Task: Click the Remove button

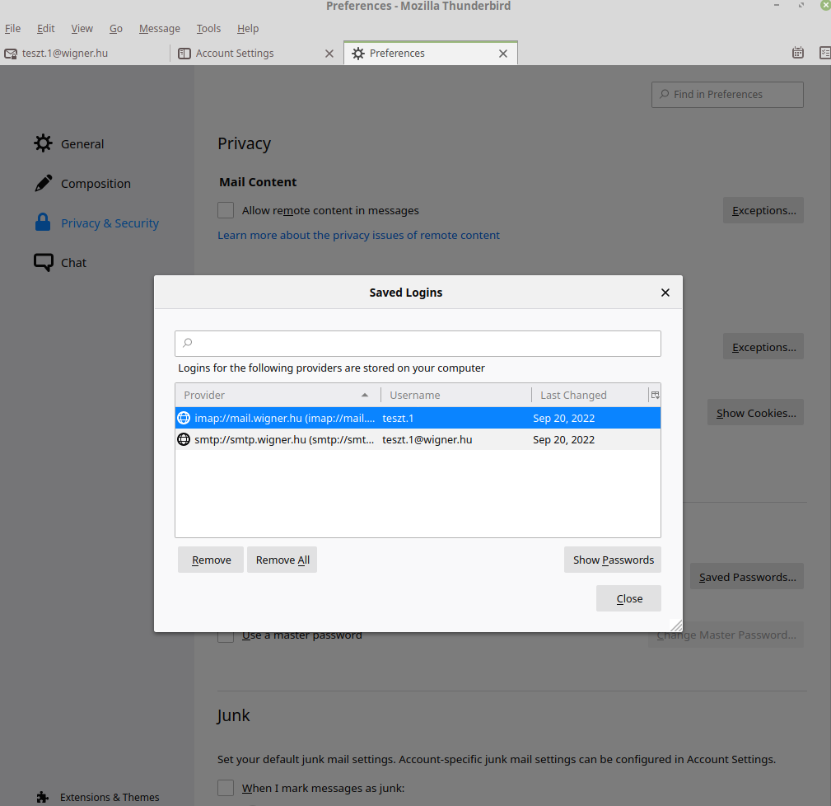Action: [211, 560]
